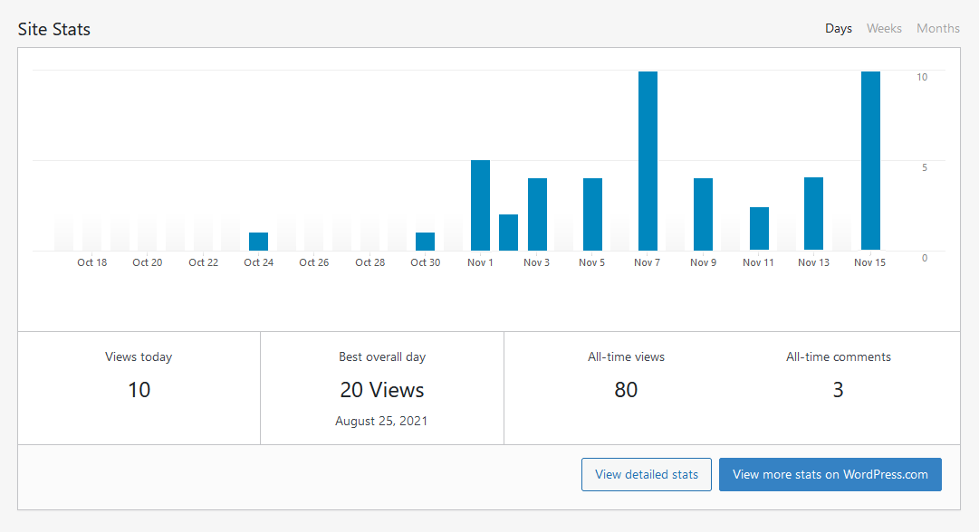
Task: Click the Views today count
Action: coord(139,390)
